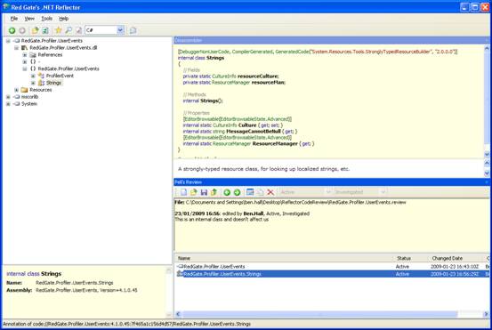Click the blue window annotation icon
This screenshot has height=330, width=492.
[x=250, y=192]
